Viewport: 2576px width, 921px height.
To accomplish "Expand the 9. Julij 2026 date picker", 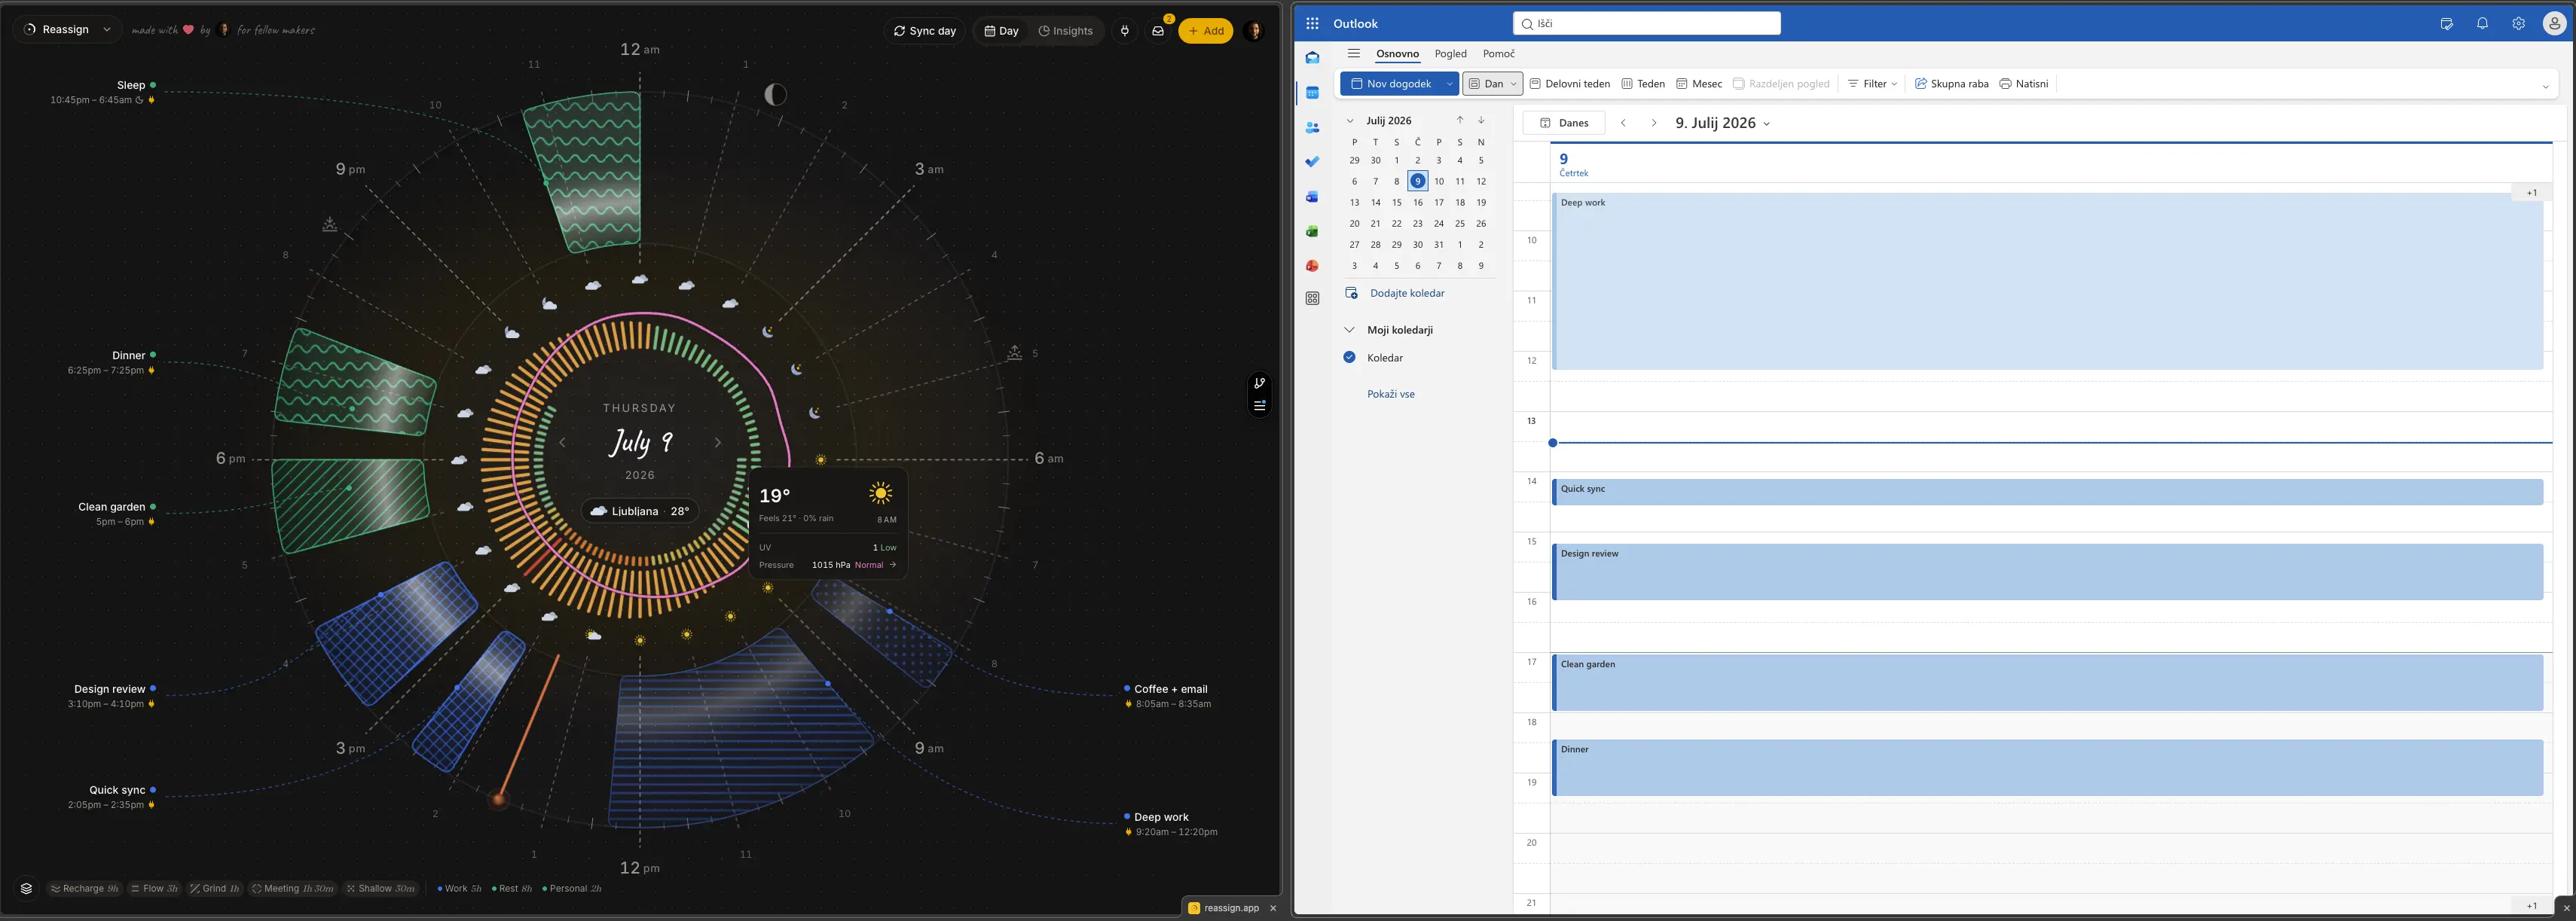I will [1766, 124].
